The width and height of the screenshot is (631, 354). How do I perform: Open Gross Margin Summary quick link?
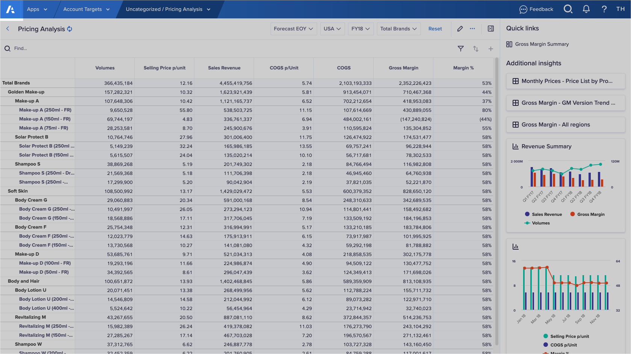pyautogui.click(x=541, y=44)
